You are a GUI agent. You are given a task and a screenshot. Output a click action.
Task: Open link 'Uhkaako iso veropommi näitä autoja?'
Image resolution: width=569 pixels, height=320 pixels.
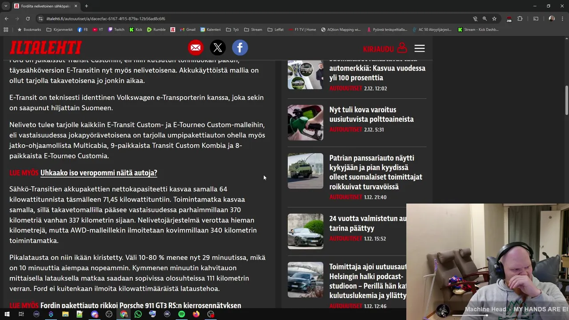pyautogui.click(x=99, y=173)
